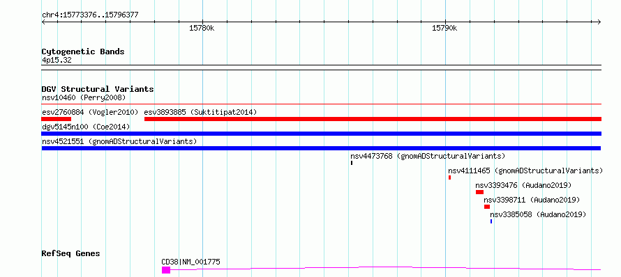Select the red nsv3398711 variant bar

(487, 207)
